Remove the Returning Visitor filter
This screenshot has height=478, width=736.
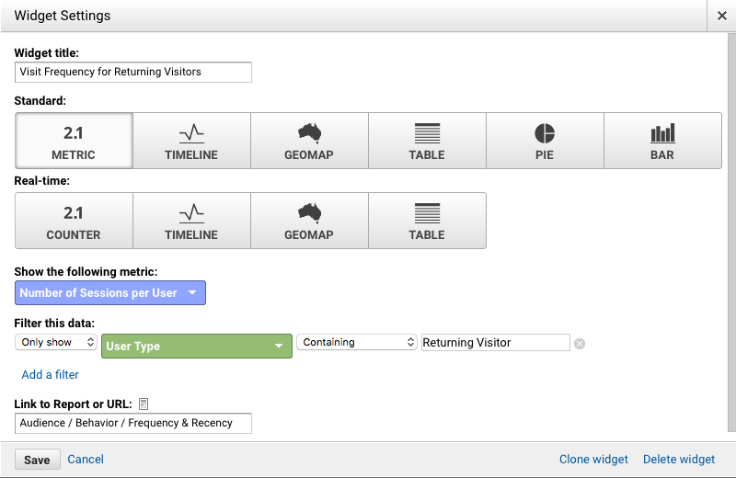click(x=580, y=344)
